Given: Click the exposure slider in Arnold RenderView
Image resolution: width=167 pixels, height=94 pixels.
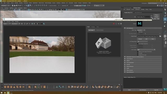Looking at the screenshot, I should (37, 24).
